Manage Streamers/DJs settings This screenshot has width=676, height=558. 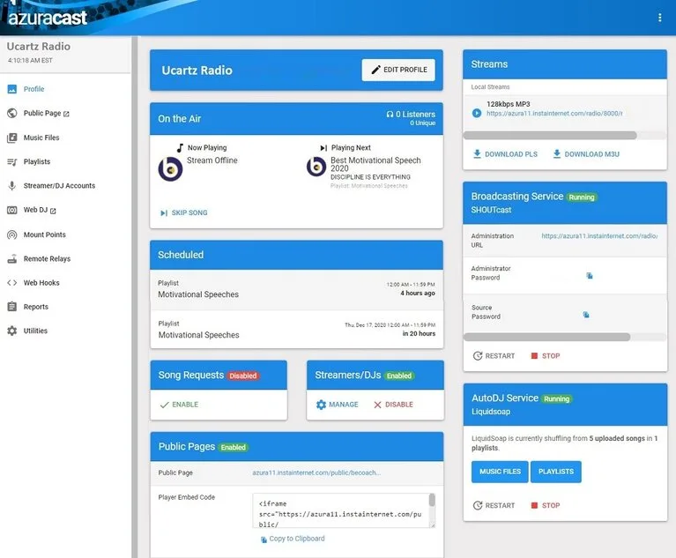[x=338, y=405]
